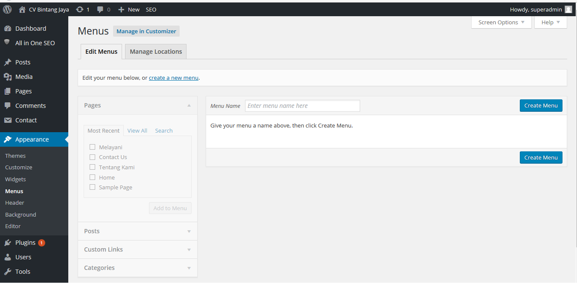The width and height of the screenshot is (577, 284).
Task: Open the comments bubble icon in admin bar
Action: click(100, 10)
